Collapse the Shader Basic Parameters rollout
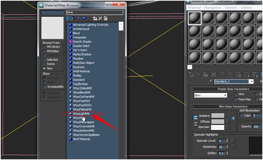The height and width of the screenshot is (160, 263). coord(192,89)
